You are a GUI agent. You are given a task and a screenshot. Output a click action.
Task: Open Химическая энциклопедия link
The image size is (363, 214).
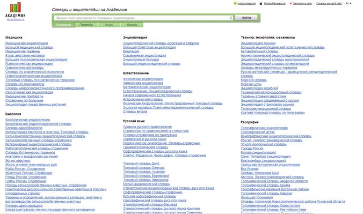[143, 83]
